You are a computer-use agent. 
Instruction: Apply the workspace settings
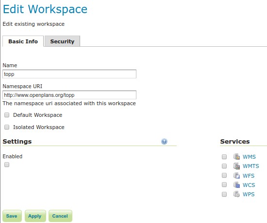coord(35,216)
